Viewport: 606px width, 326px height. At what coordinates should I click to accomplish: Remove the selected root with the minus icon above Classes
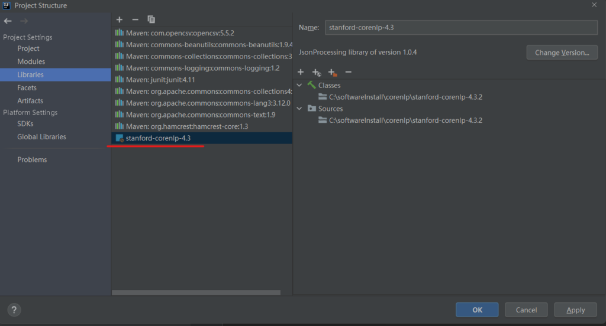(x=348, y=72)
